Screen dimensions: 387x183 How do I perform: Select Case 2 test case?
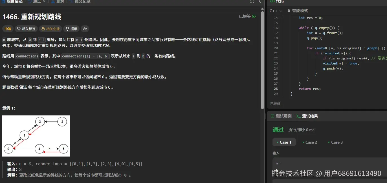coord(310,142)
